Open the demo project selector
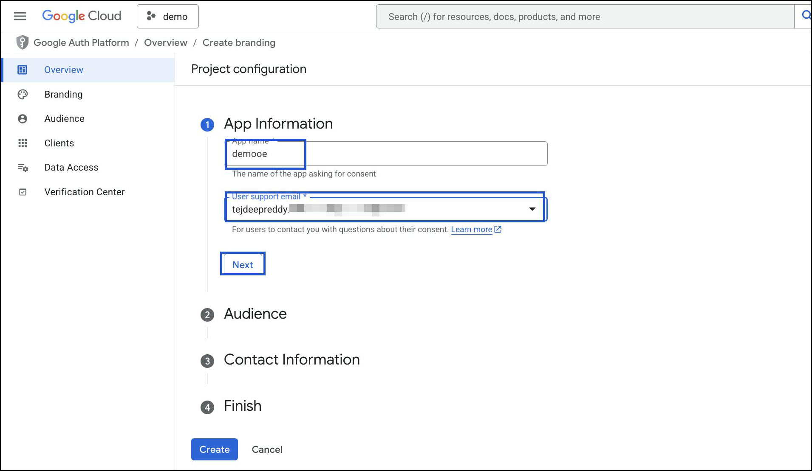812x471 pixels. (167, 17)
